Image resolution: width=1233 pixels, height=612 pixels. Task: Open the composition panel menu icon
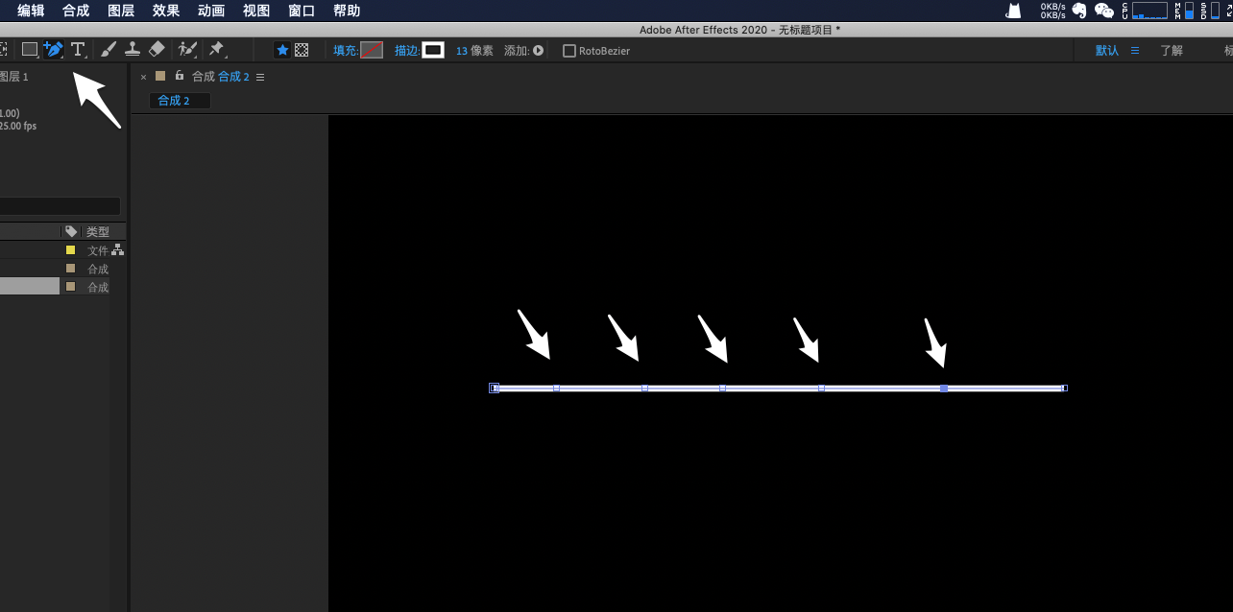tap(260, 77)
